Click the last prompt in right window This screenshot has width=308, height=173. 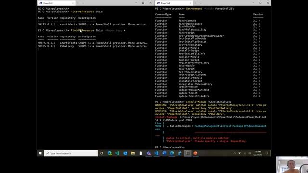point(170,147)
